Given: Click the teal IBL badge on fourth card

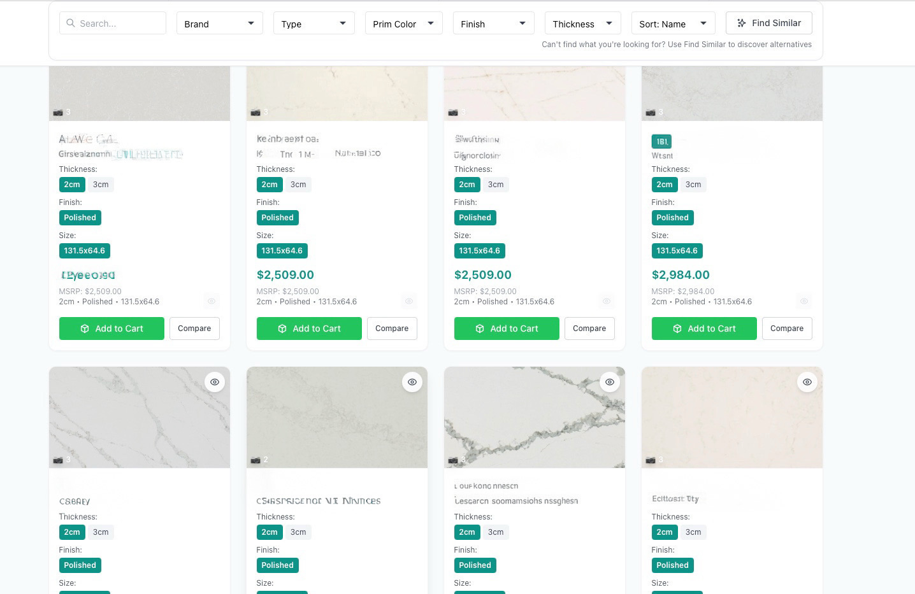Looking at the screenshot, I should (x=661, y=141).
